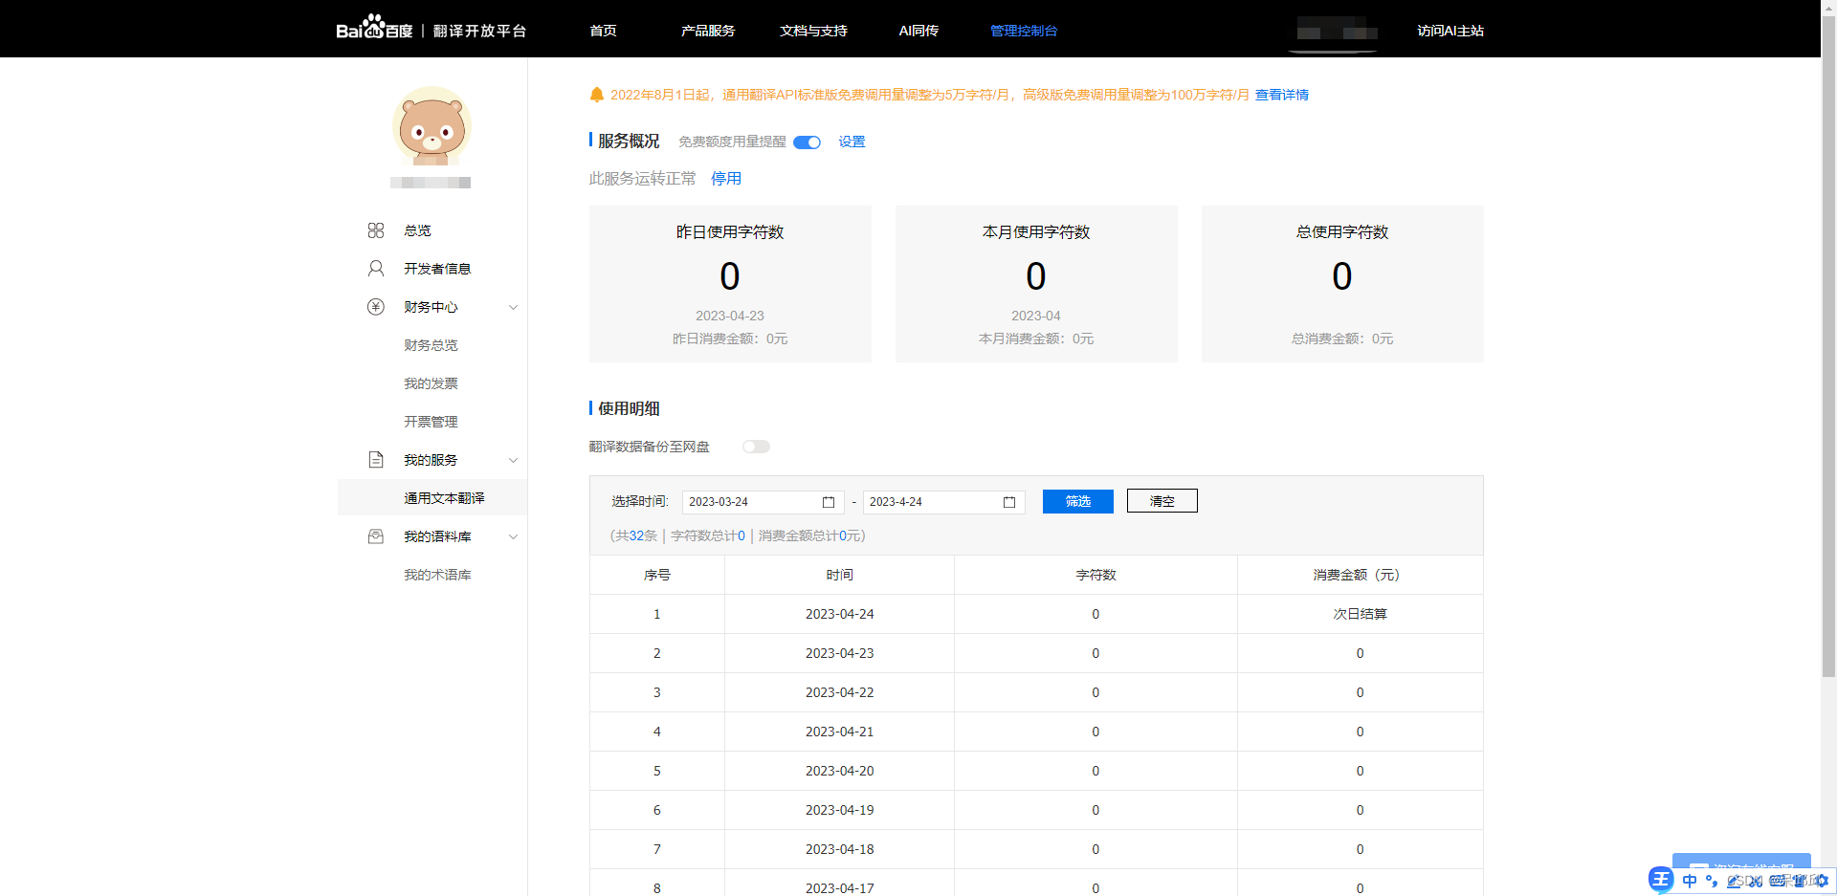Click the 此服务运转正常 status text
The image size is (1837, 896).
click(x=643, y=179)
